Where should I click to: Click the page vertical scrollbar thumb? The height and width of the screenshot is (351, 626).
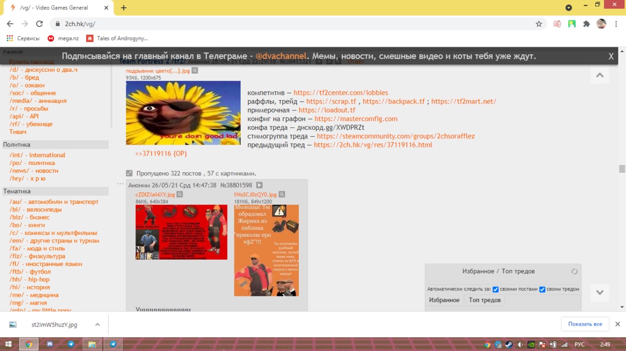click(622, 169)
